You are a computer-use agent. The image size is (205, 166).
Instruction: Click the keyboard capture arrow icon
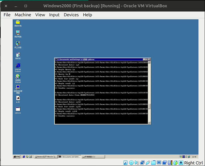[x=181, y=163]
